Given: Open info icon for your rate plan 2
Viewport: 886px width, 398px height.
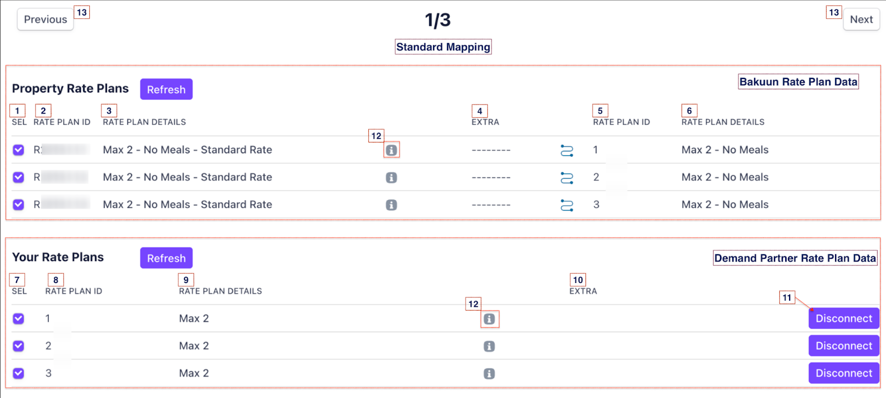Looking at the screenshot, I should click(489, 347).
